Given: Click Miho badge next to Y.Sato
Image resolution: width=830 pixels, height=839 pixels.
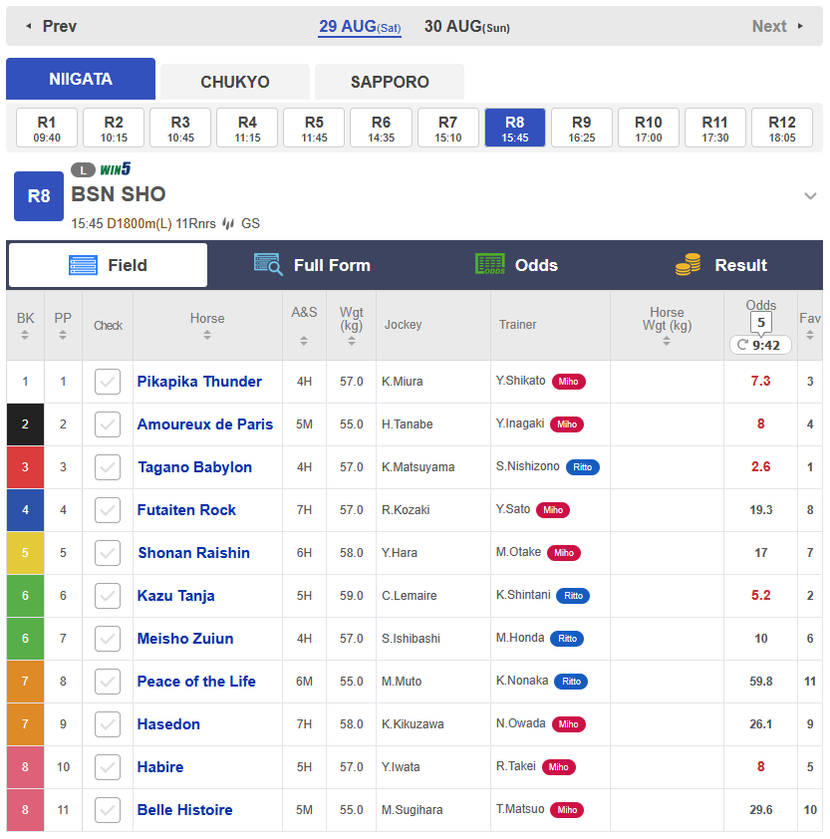Looking at the screenshot, I should click(x=553, y=510).
